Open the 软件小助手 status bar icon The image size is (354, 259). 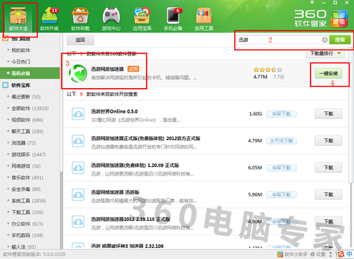coord(292,254)
